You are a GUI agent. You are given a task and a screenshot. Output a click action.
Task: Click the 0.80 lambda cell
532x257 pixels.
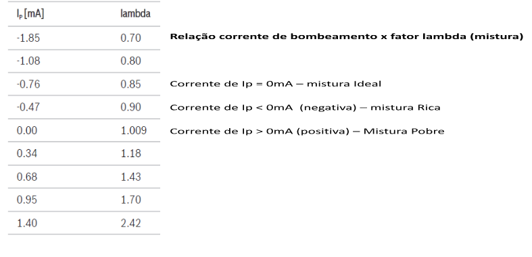[130, 61]
